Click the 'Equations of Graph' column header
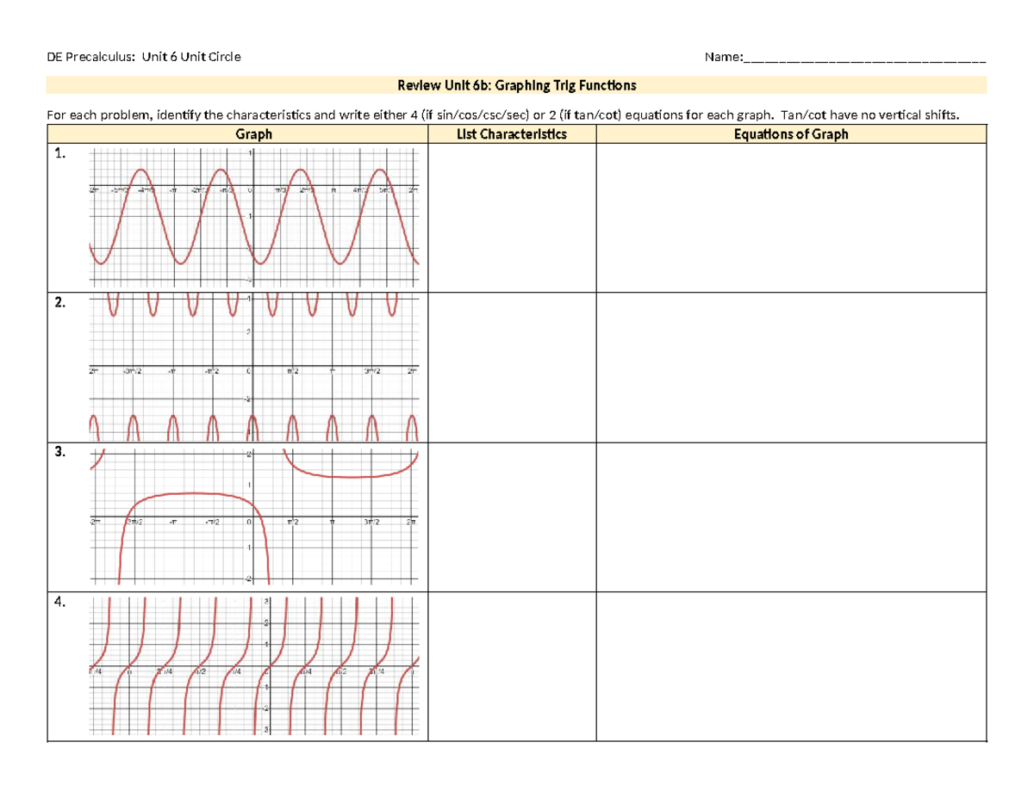This screenshot has width=1034, height=798. 791,133
